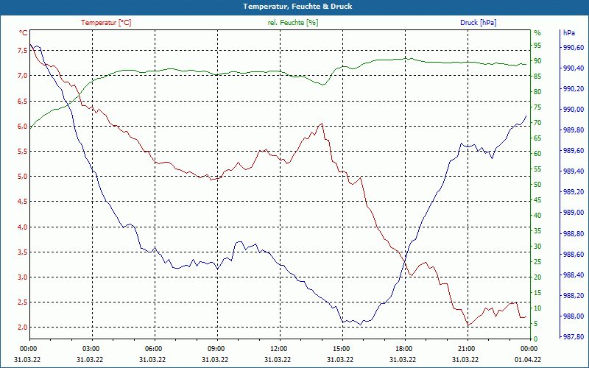Click the 990,40 pressure axis value
The height and width of the screenshot is (368, 589).
[x=574, y=68]
